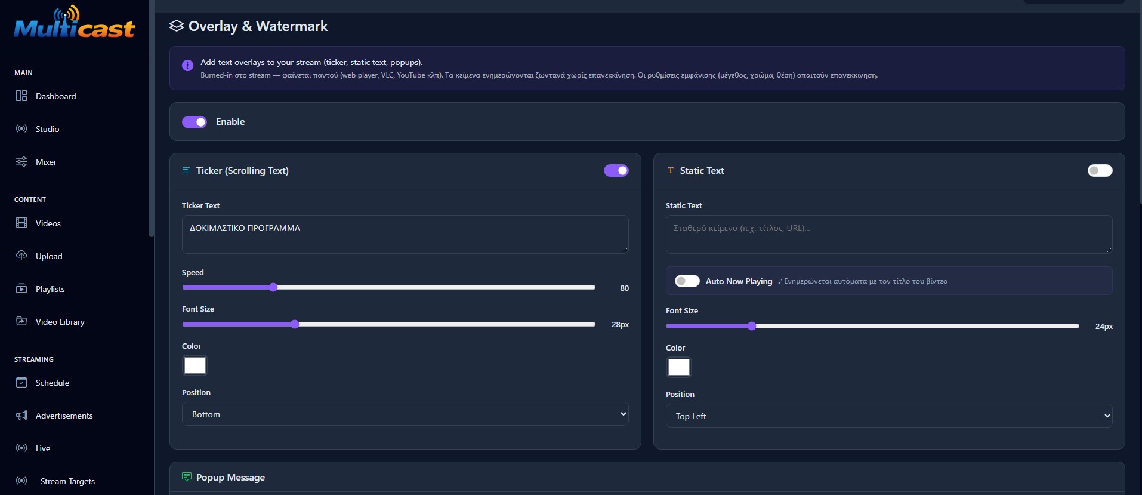1142x495 pixels.
Task: Click the sidebar vertical scrollbar
Action: point(152,119)
